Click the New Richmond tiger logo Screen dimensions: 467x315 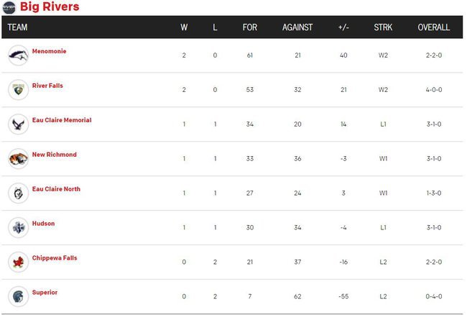(18, 159)
